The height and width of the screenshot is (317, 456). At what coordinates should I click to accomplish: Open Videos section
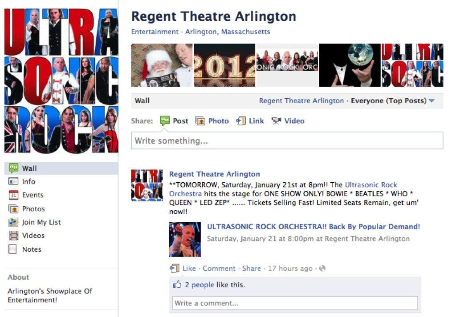[33, 236]
